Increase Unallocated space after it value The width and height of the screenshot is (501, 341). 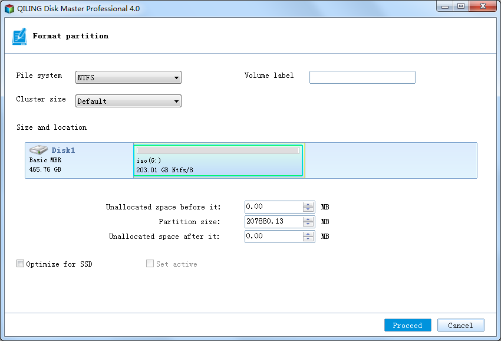[x=308, y=234]
